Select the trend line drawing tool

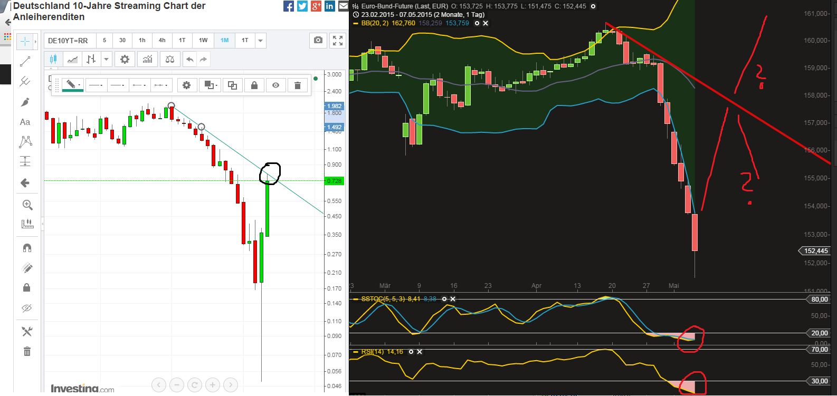coord(25,62)
